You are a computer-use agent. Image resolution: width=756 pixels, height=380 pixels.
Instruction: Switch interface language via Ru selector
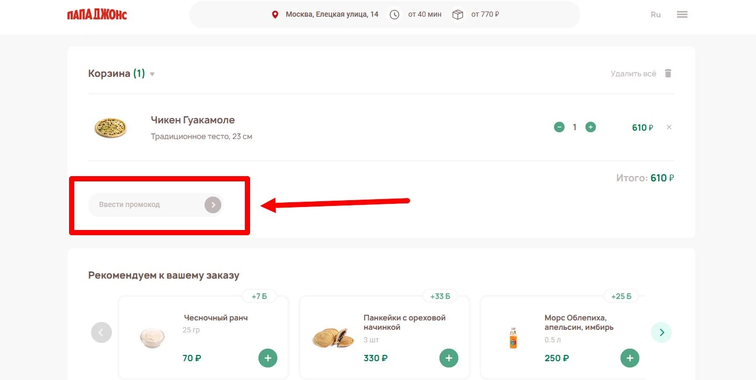click(x=655, y=14)
